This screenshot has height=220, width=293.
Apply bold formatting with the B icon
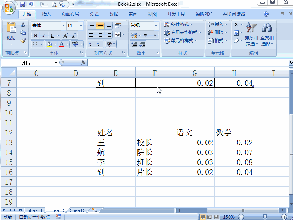tap(35, 36)
